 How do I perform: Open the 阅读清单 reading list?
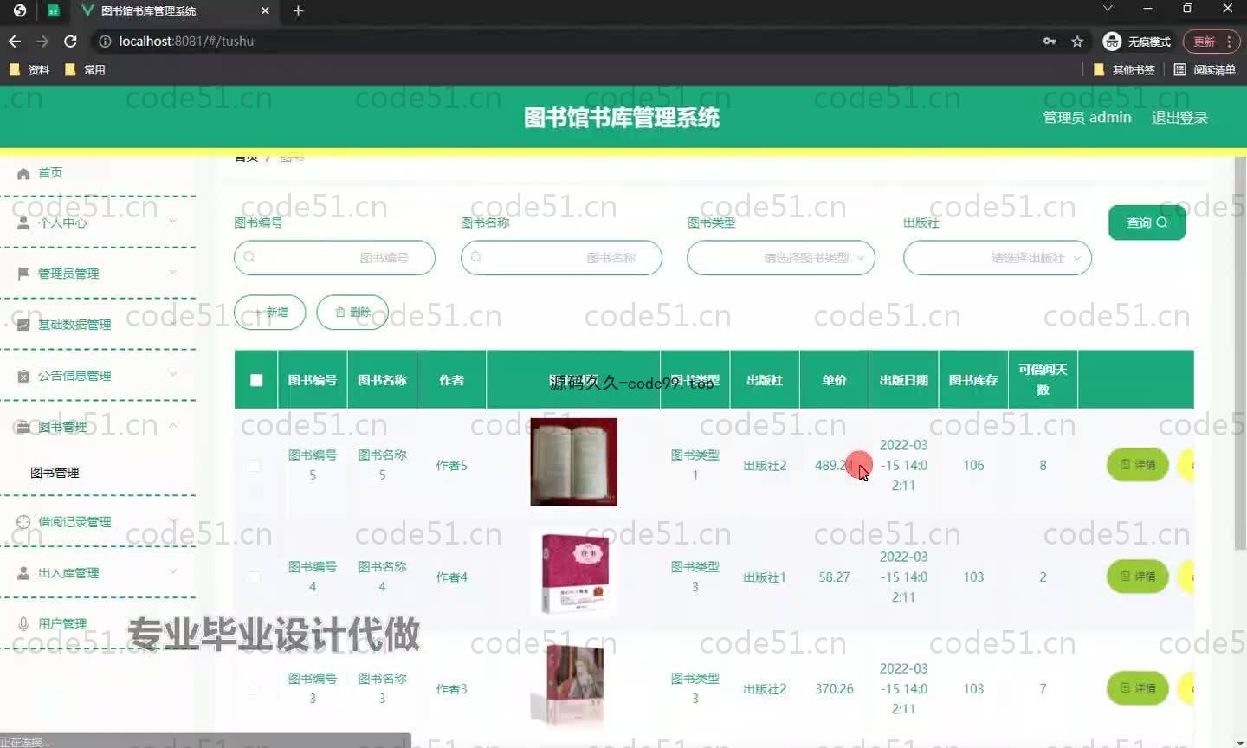coord(1205,69)
